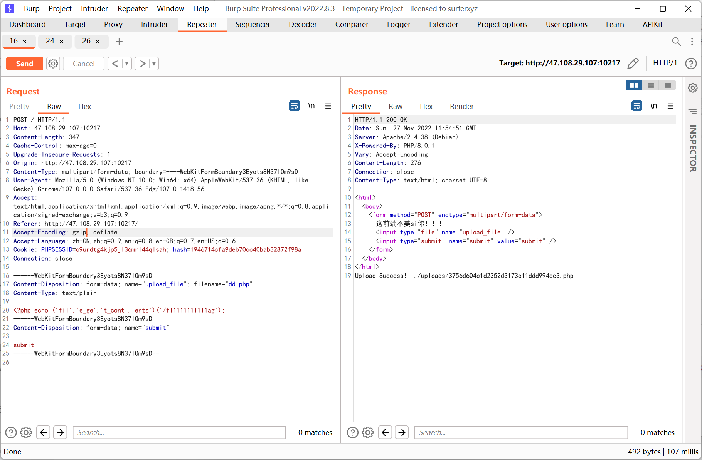Open the Response search options gear
Image resolution: width=702 pixels, height=460 pixels.
(367, 432)
